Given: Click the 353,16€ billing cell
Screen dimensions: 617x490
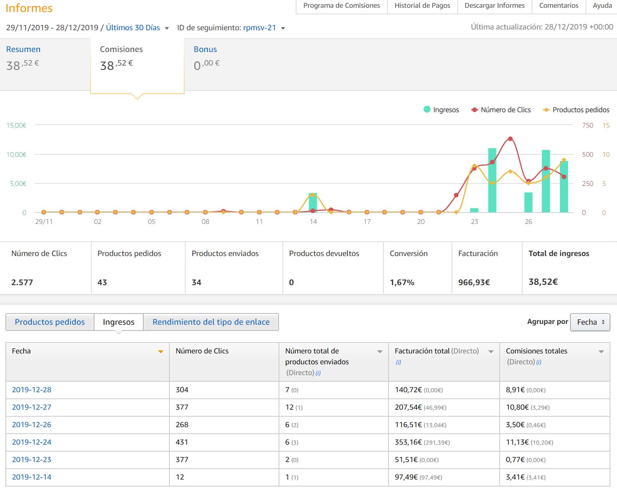Looking at the screenshot, I should pyautogui.click(x=444, y=442).
